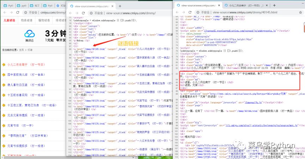Click 主页 in the left page breadcrumb
Screen dimensions: 305x159
22,50
